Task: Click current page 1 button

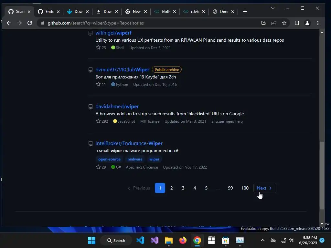Action: click(160, 188)
